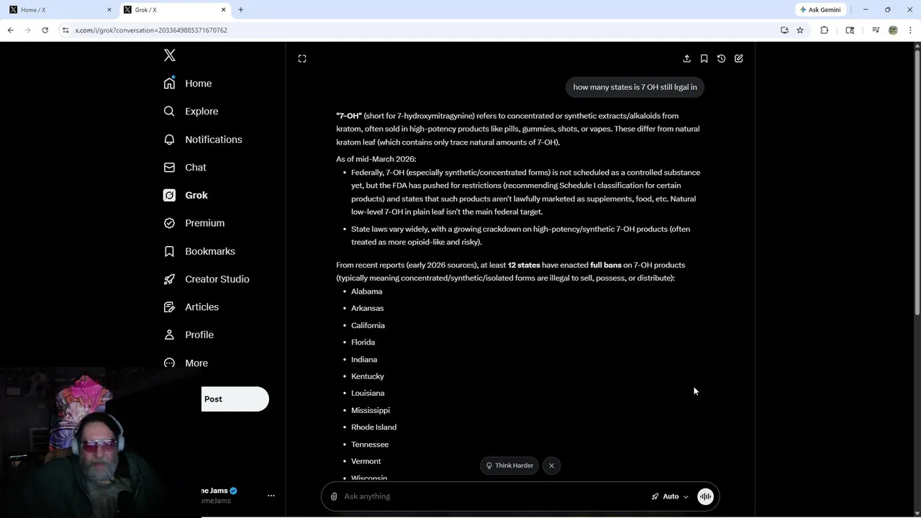Click the X logo in the sidebar

coord(170,55)
